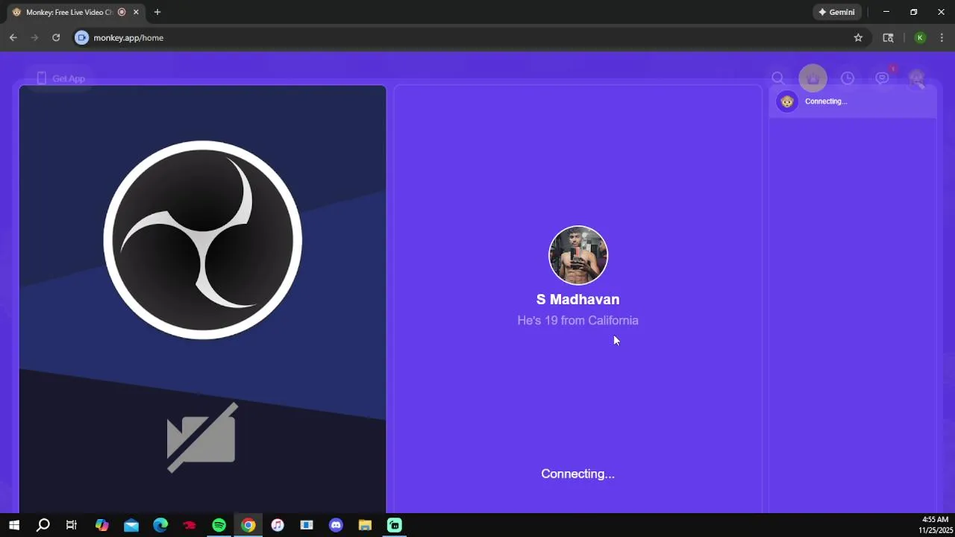This screenshot has height=537, width=955.
Task: Click the Connecting... text in chat panel
Action: [826, 101]
